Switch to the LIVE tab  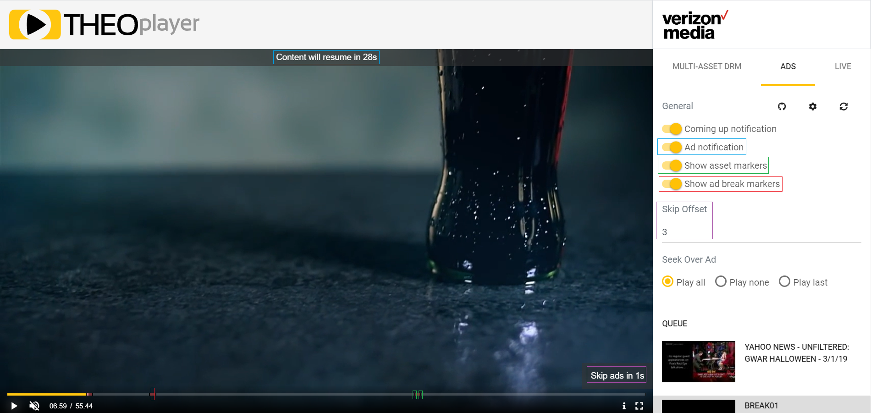(843, 66)
